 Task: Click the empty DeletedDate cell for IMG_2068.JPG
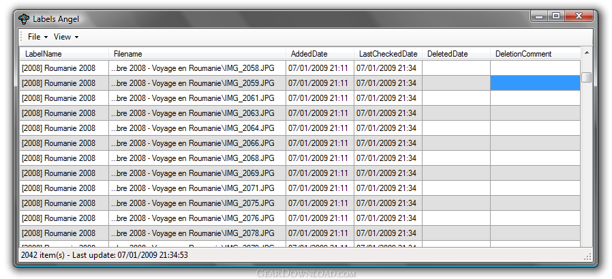pyautogui.click(x=456, y=158)
